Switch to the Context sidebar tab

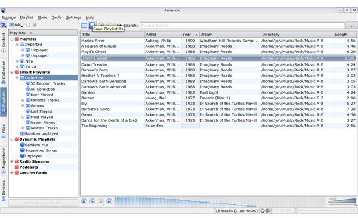coord(4,43)
